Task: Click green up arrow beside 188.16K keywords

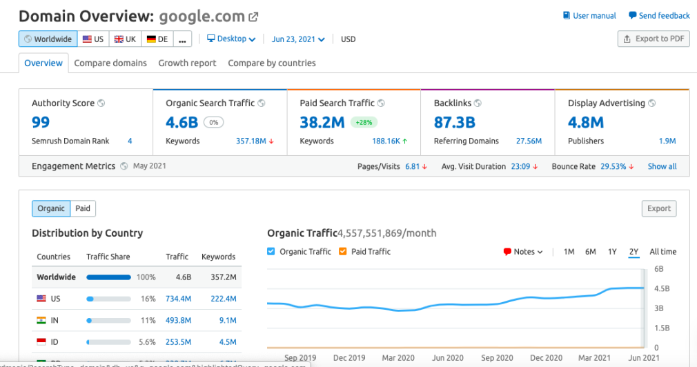Action: pos(404,141)
